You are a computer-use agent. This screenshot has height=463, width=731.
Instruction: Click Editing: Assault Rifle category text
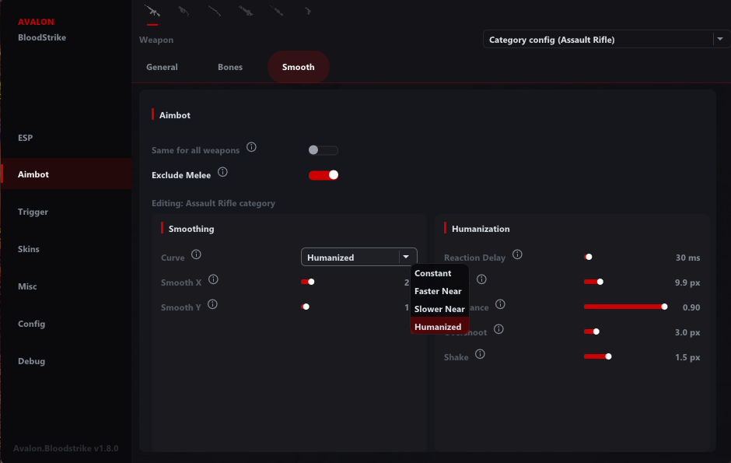213,203
